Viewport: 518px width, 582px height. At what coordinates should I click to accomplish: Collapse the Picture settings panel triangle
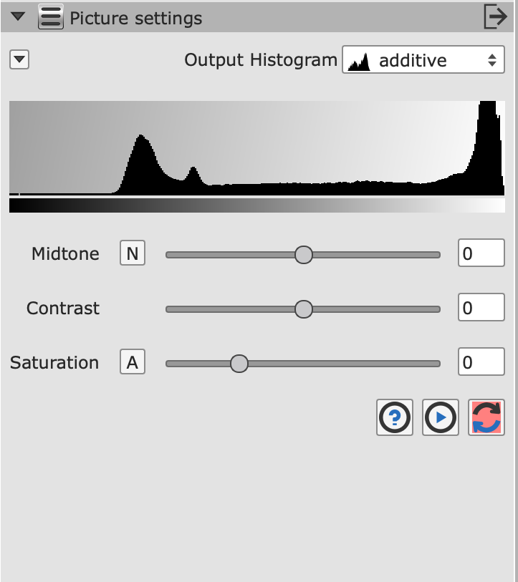coord(19,17)
